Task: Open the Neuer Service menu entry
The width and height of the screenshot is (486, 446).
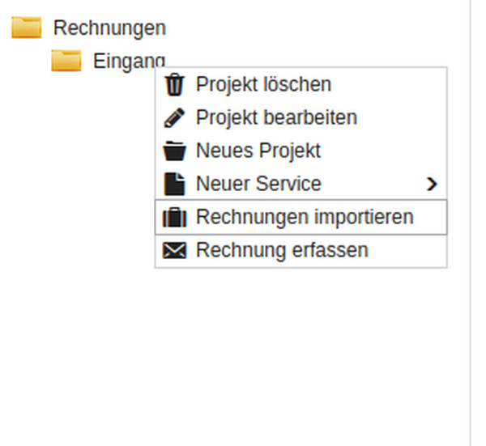Action: pos(258,184)
